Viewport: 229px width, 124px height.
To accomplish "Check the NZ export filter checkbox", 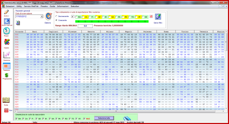I will tap(143, 17).
